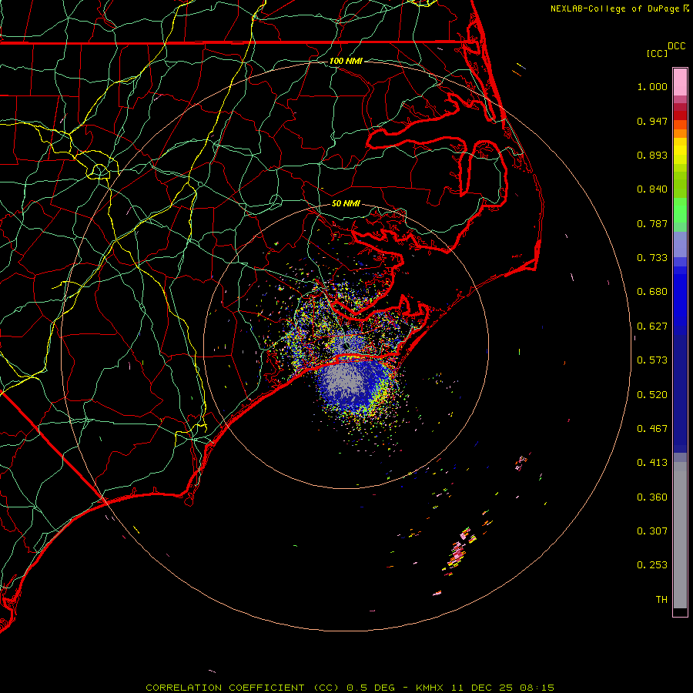Viewport: 693px width, 693px height.
Task: Click the 0.893 scale value
Action: pos(652,155)
